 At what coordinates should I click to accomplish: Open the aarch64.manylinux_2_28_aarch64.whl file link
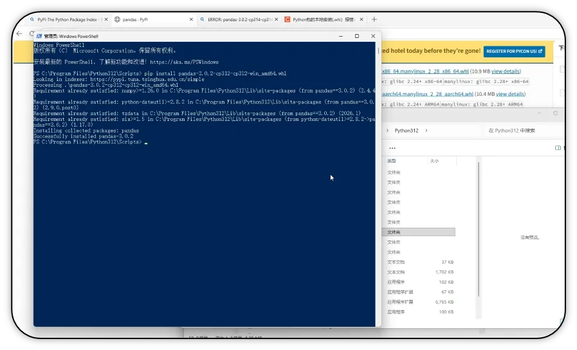tap(427, 94)
